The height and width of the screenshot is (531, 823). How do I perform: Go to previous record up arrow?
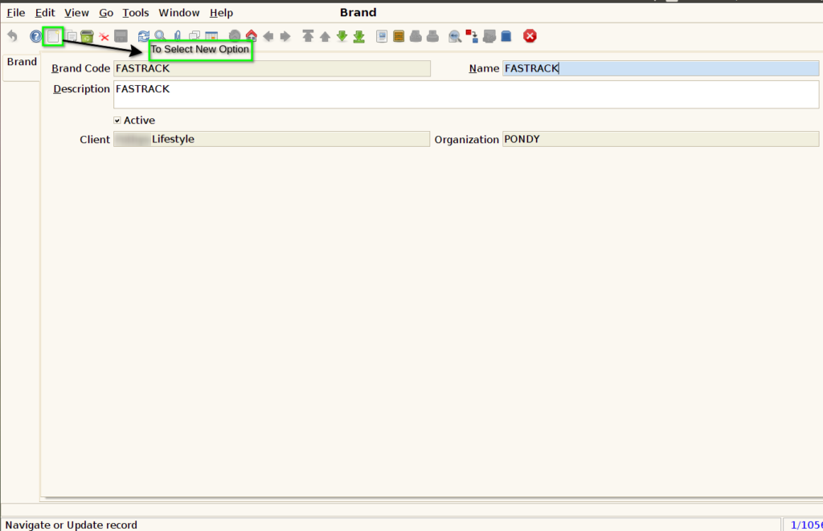[325, 36]
